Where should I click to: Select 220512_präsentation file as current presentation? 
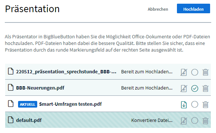[x=195, y=72]
